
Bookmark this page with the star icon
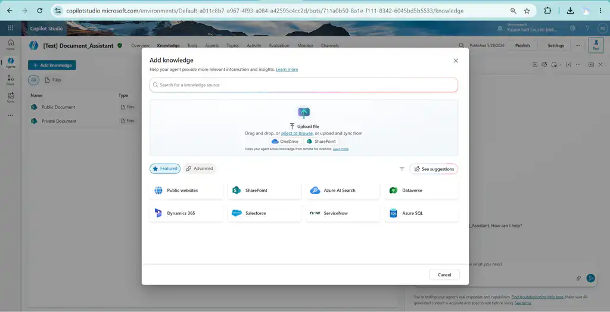(x=527, y=11)
